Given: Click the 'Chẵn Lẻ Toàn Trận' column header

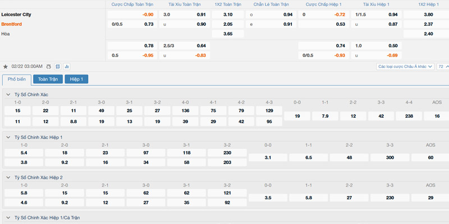Looking at the screenshot, I should 271,4.
